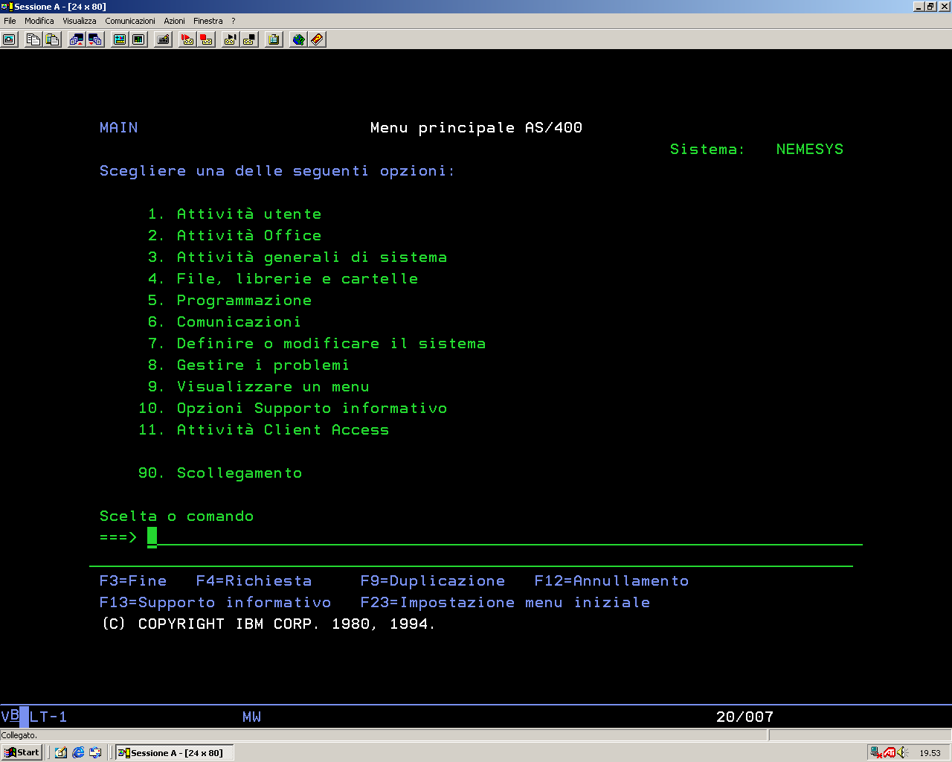Stop macro playback with black square icon
This screenshot has height=762, width=952.
click(250, 39)
